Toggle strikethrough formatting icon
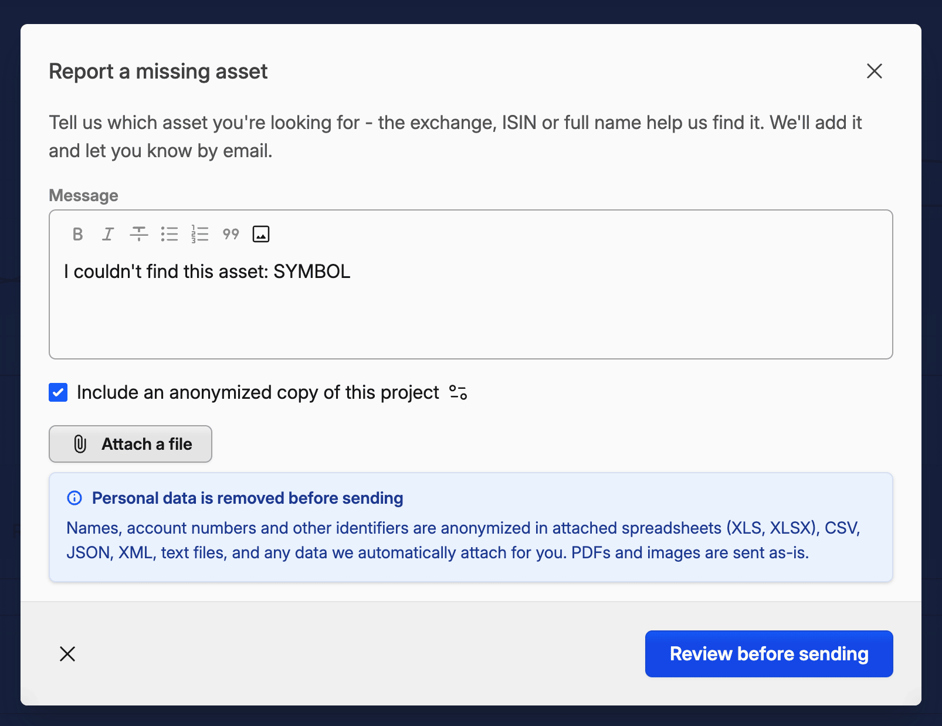Screen dimensions: 942x726 pos(139,234)
